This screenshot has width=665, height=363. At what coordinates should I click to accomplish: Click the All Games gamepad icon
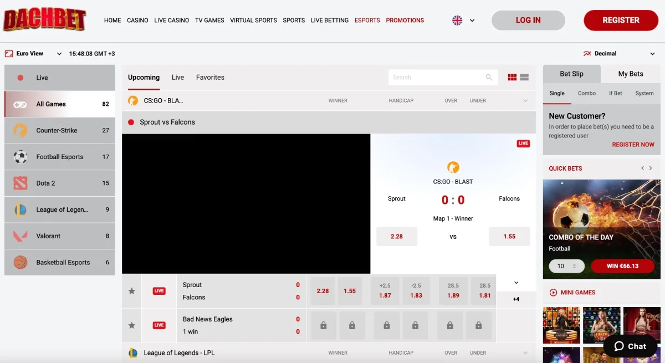[x=21, y=104]
